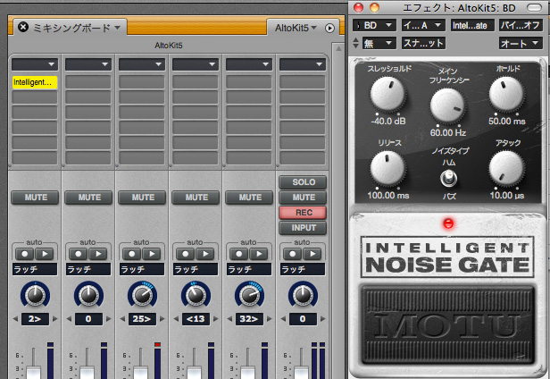Click right pan arrow beside 25> value
The image size is (550, 379).
162,319
